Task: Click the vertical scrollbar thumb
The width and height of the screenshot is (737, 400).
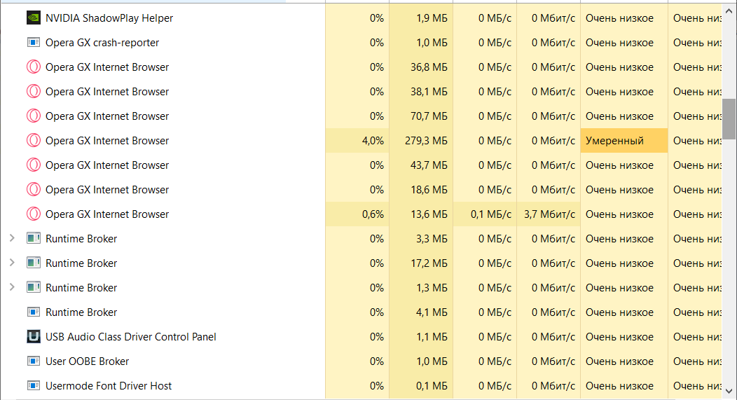Action: tap(729, 119)
